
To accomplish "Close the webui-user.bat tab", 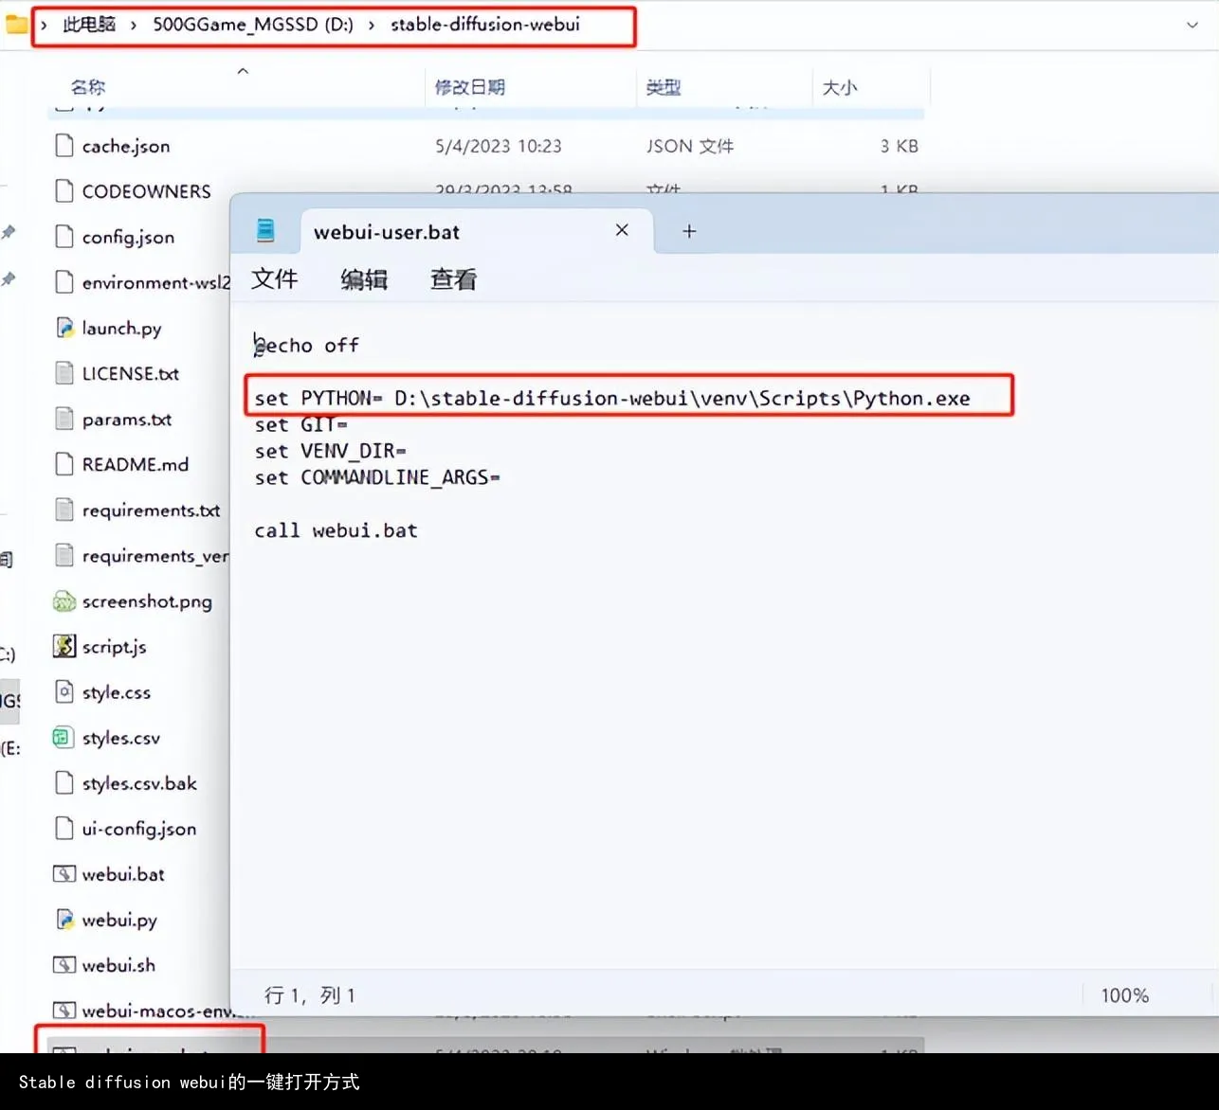I will [622, 230].
